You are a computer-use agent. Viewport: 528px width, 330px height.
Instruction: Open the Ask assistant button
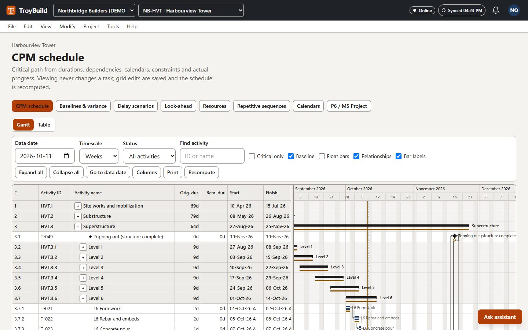point(500,317)
